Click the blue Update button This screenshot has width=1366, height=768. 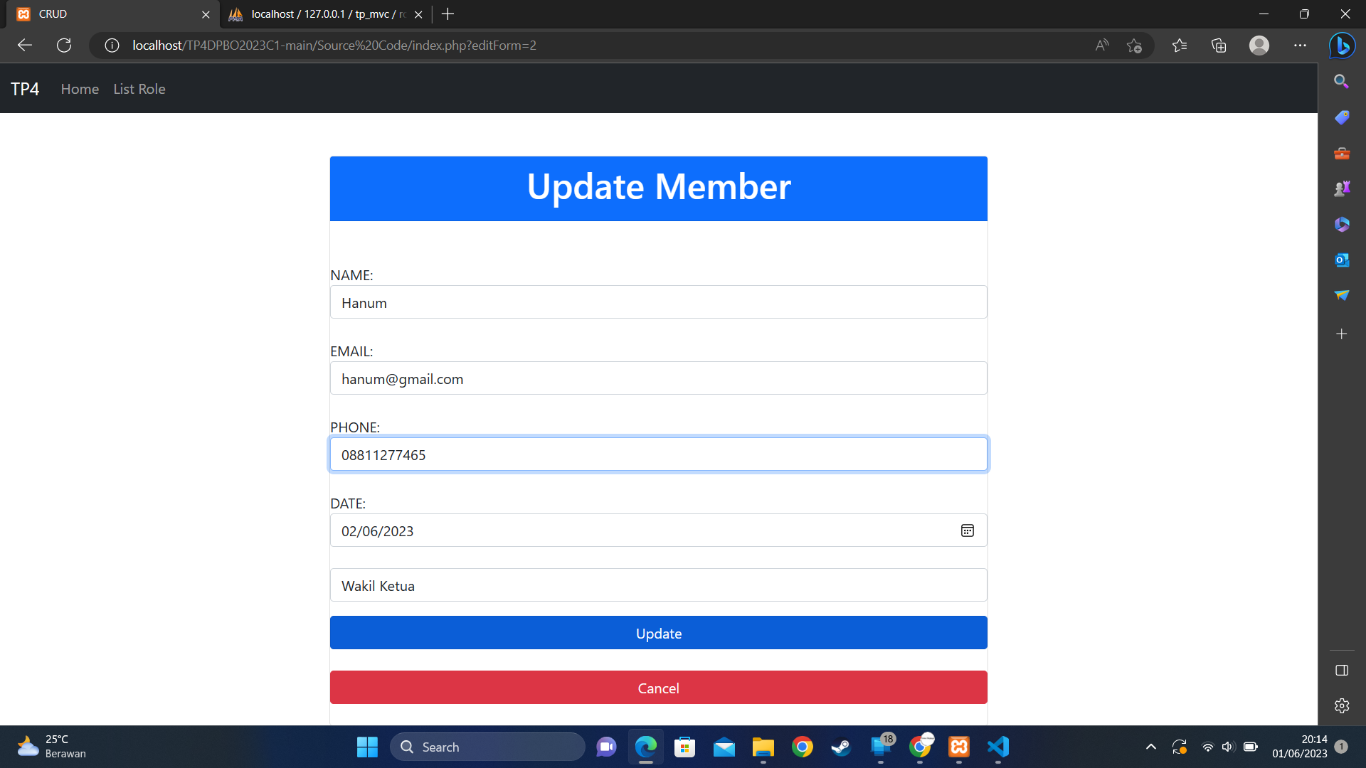(x=658, y=633)
